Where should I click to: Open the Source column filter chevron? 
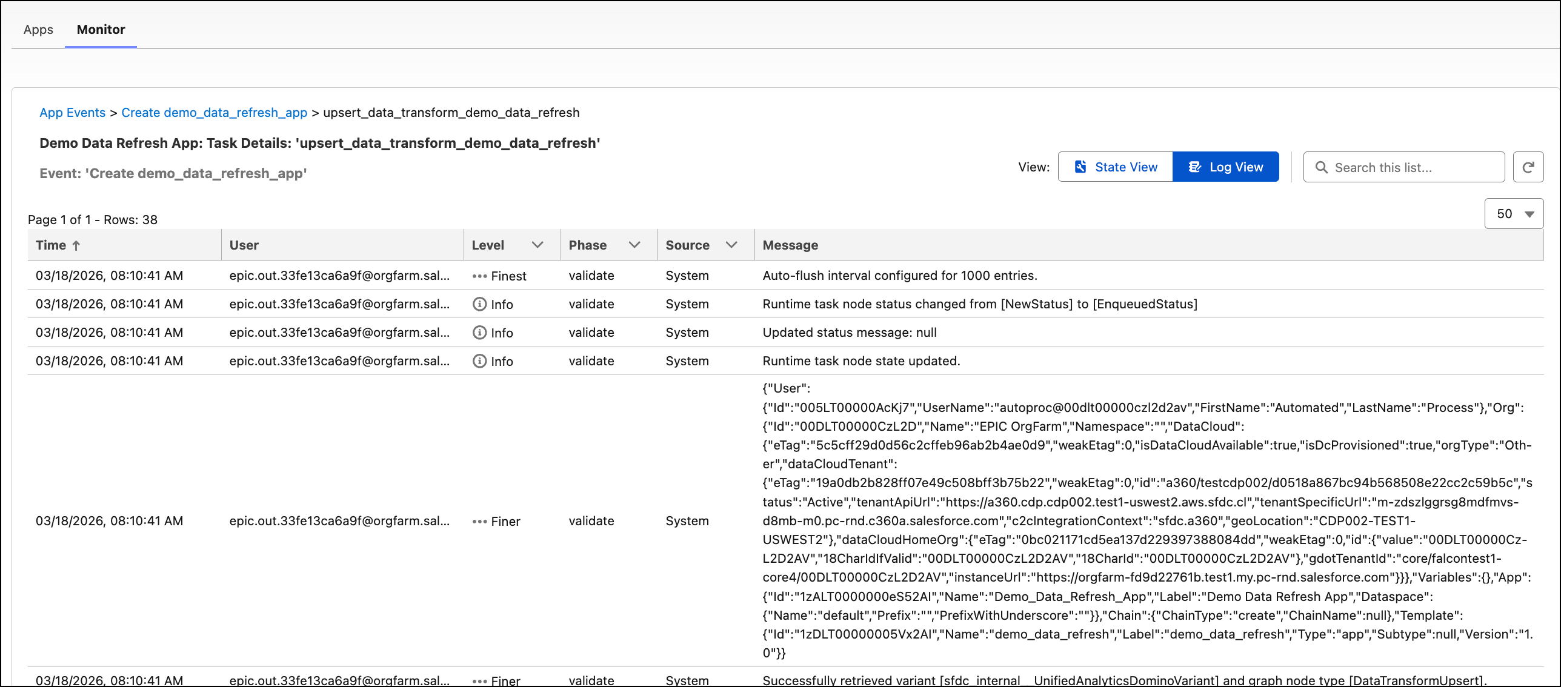pos(731,245)
